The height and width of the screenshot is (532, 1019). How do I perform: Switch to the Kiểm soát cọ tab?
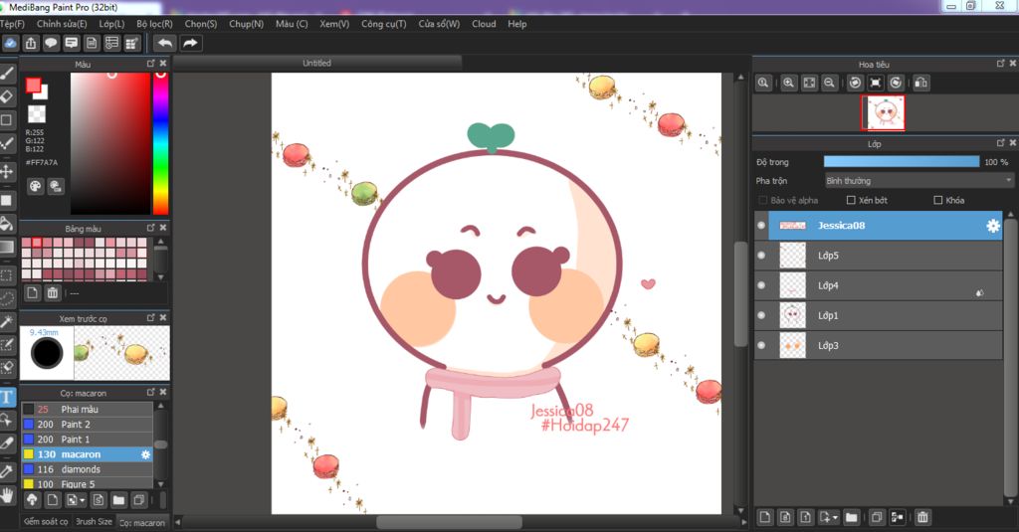tap(46, 522)
